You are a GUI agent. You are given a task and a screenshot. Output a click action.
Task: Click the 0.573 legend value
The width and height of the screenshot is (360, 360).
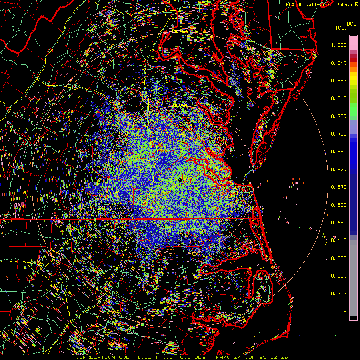[339, 187]
